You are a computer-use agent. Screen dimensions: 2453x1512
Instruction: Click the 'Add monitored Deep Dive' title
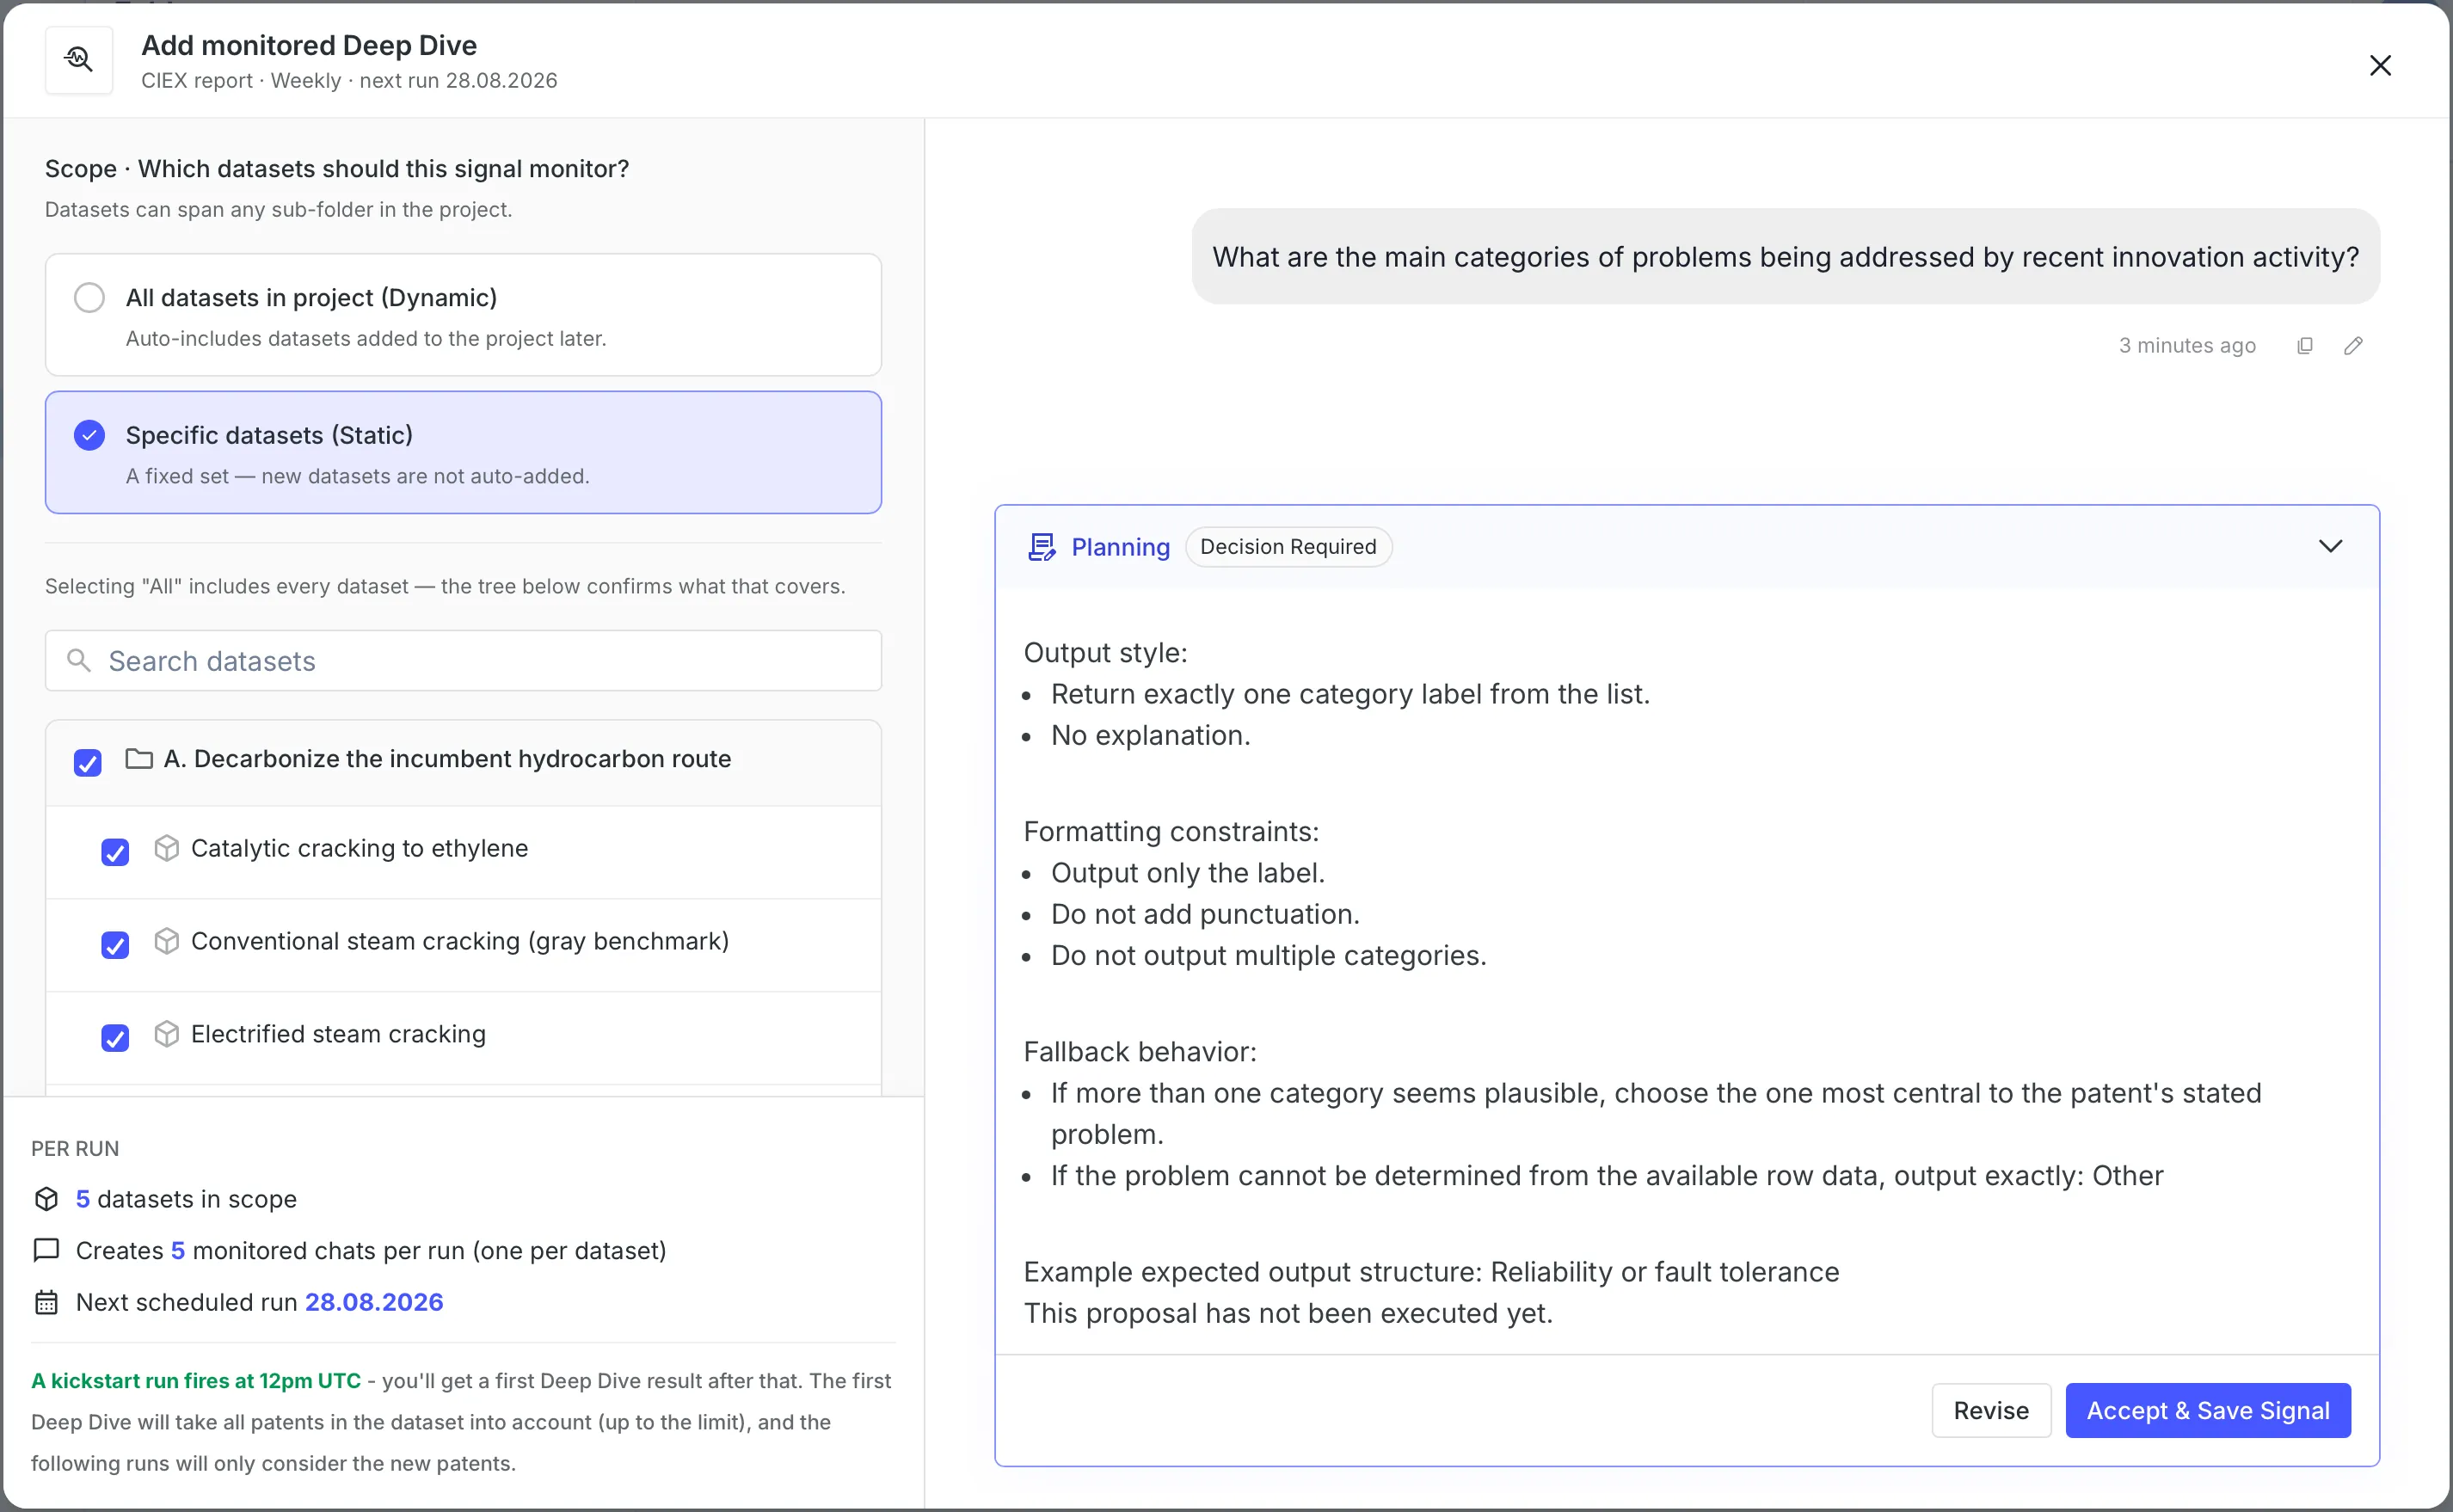pos(309,45)
